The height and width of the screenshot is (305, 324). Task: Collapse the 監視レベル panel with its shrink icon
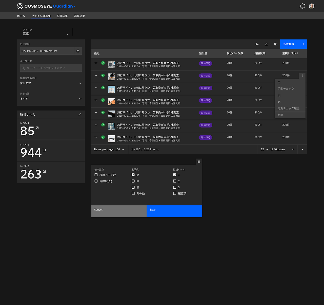[80, 114]
